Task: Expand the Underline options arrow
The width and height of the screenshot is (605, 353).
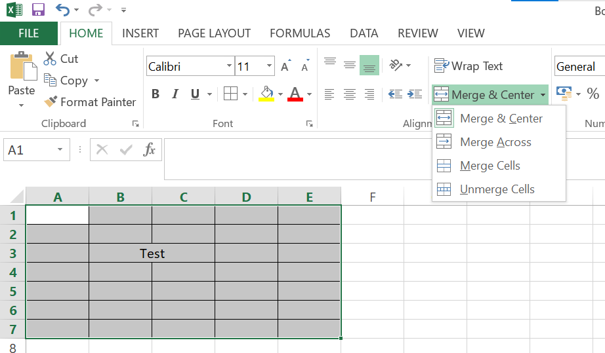Action: pyautogui.click(x=209, y=94)
